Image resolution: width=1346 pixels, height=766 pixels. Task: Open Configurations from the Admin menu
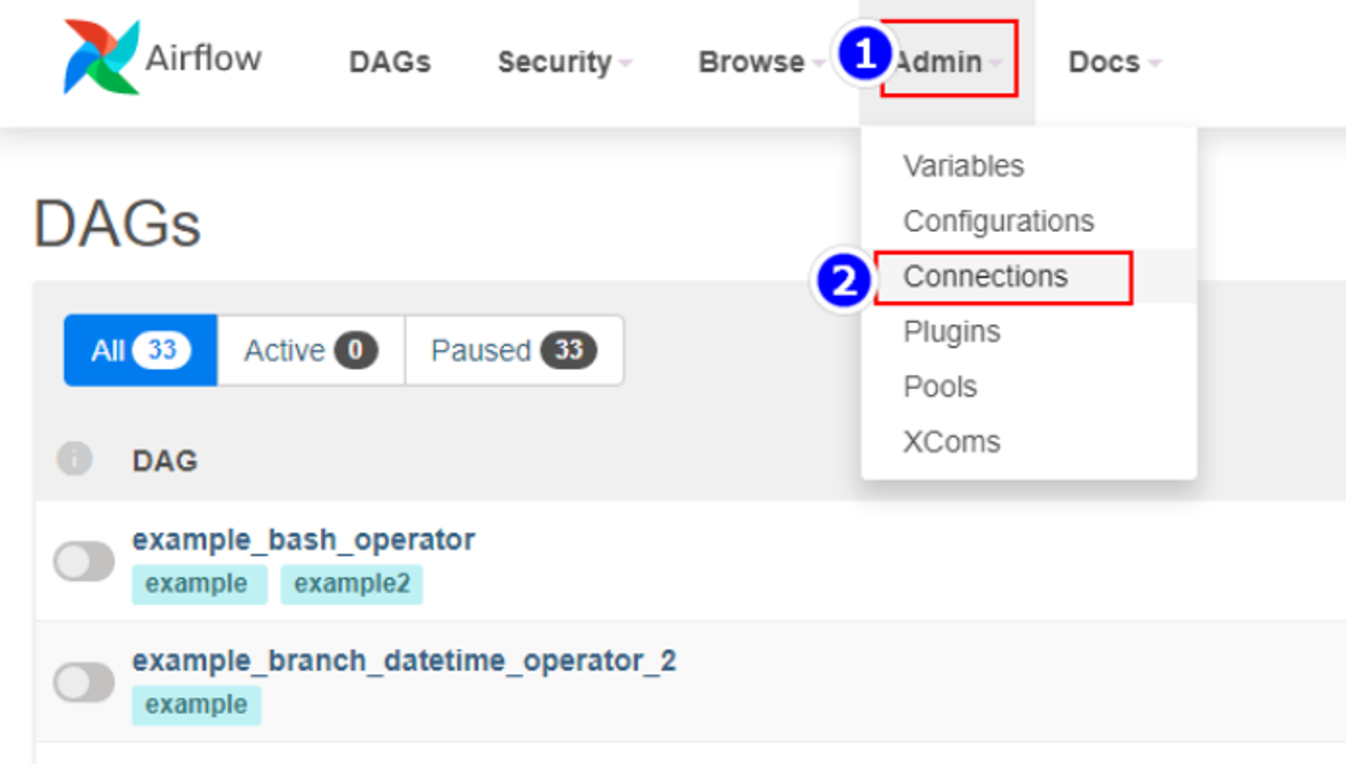pos(999,221)
